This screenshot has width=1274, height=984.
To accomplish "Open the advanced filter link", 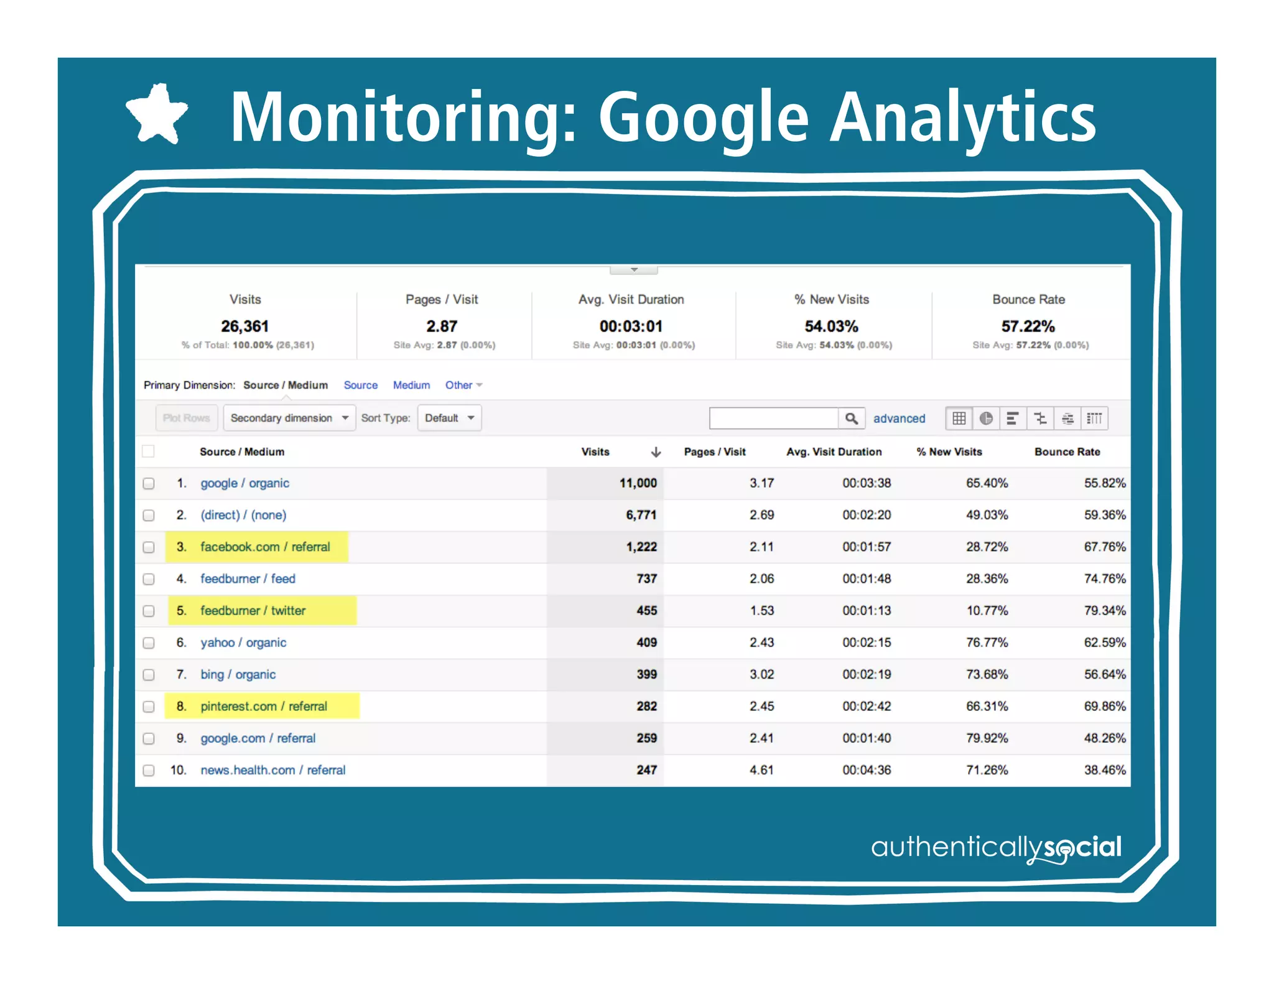I will pos(899,419).
